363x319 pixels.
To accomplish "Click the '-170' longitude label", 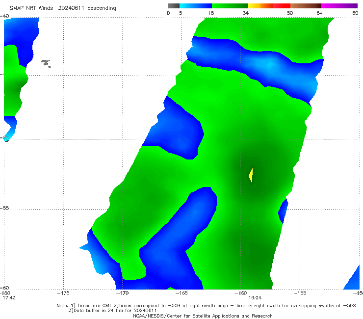I will click(x=122, y=293).
